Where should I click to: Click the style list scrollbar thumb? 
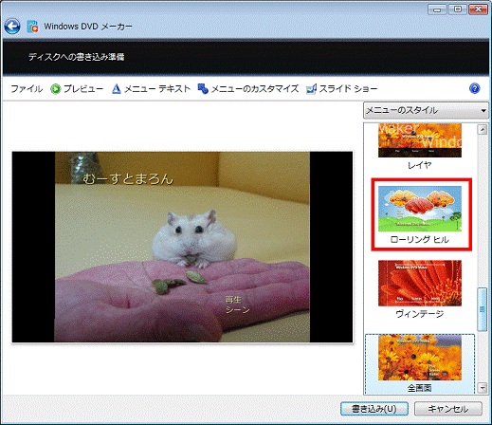pyautogui.click(x=483, y=309)
